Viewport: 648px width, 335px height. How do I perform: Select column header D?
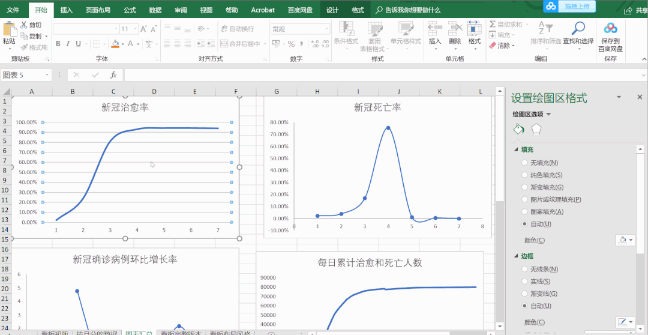154,91
